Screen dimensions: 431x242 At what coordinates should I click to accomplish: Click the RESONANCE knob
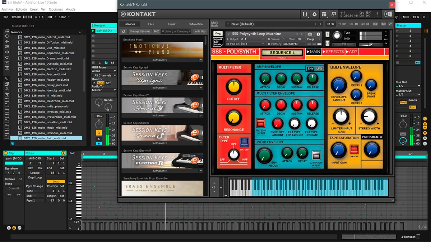pyautogui.click(x=233, y=118)
